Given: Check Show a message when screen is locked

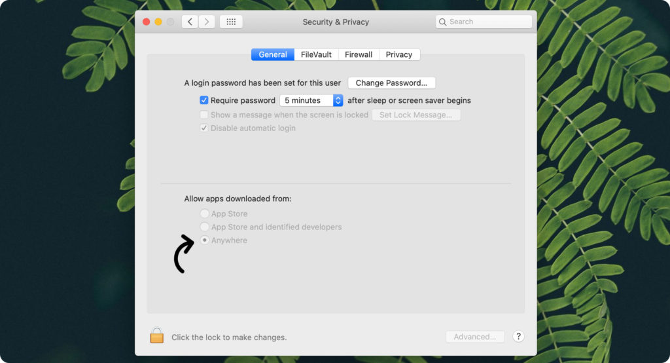Looking at the screenshot, I should point(204,115).
